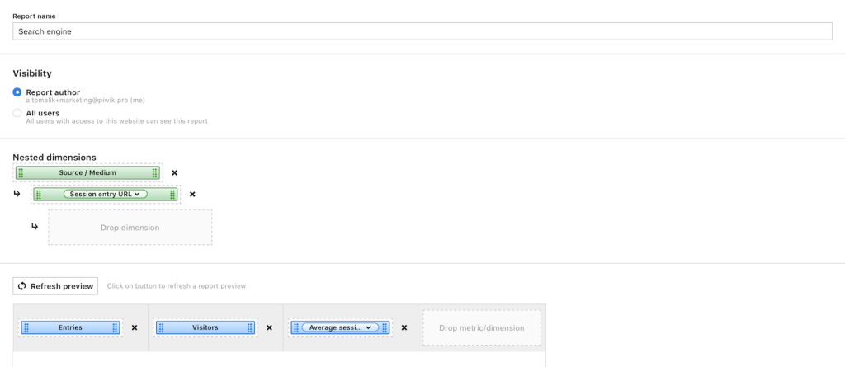Click the Source / Medium dimension pill
The height and width of the screenshot is (367, 845).
click(x=87, y=173)
